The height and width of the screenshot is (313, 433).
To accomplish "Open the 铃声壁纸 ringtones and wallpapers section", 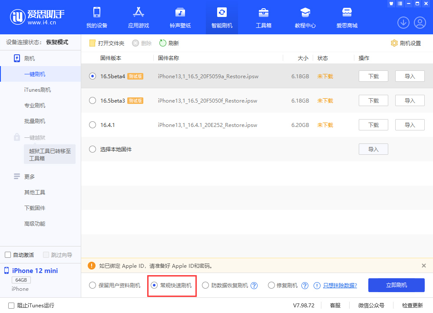I will [x=180, y=17].
